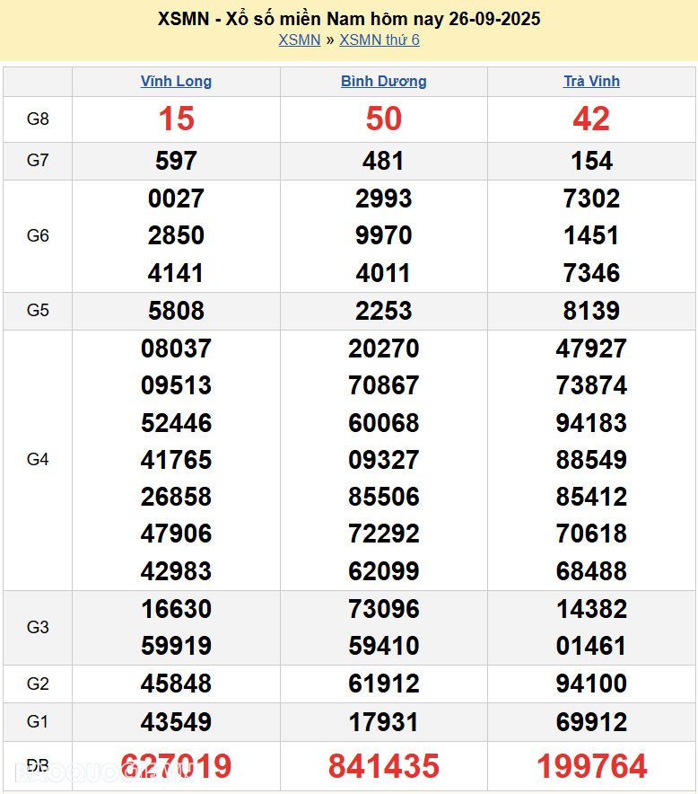Click the G3 result 59919
The width and height of the screenshot is (698, 794).
tap(176, 646)
